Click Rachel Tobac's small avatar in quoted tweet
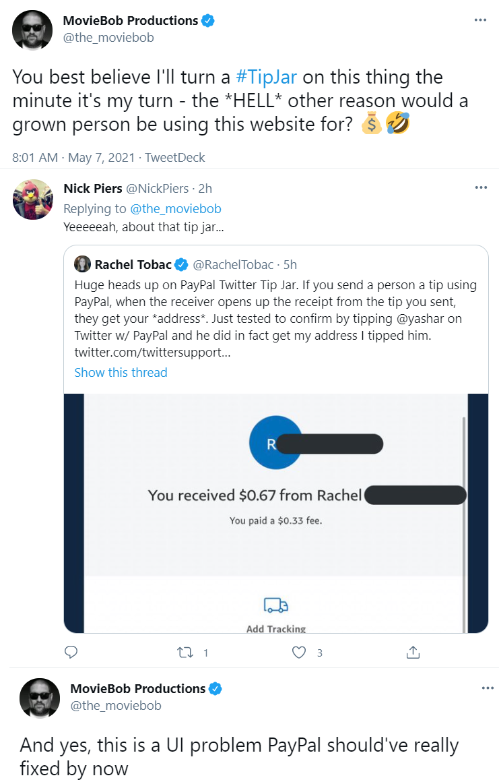Image resolution: width=499 pixels, height=782 pixels. (82, 264)
